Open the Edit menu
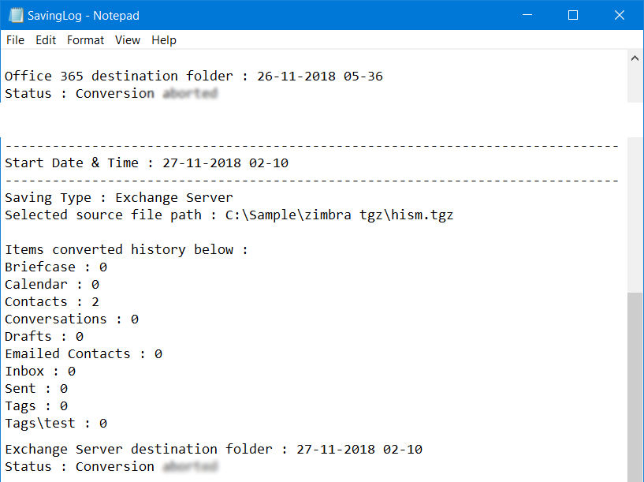This screenshot has height=482, width=644. coord(46,40)
